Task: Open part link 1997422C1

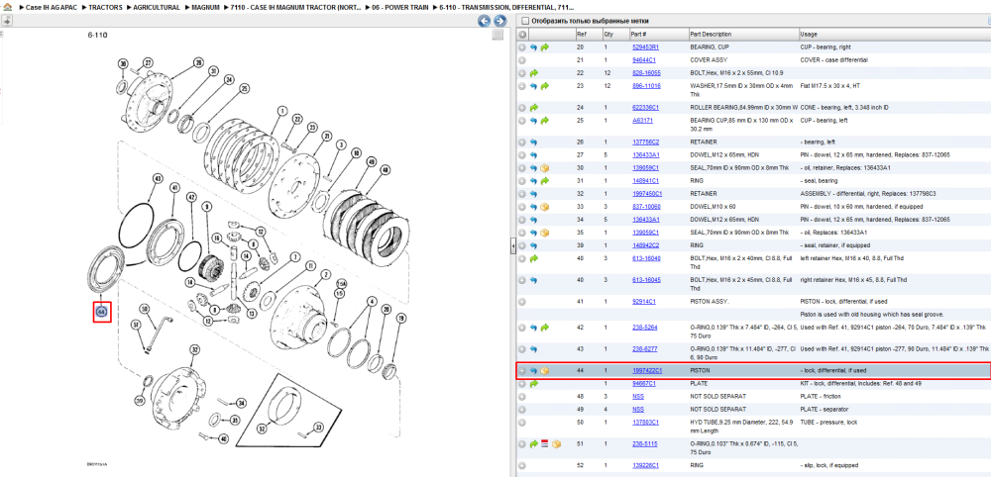Action: pyautogui.click(x=647, y=371)
